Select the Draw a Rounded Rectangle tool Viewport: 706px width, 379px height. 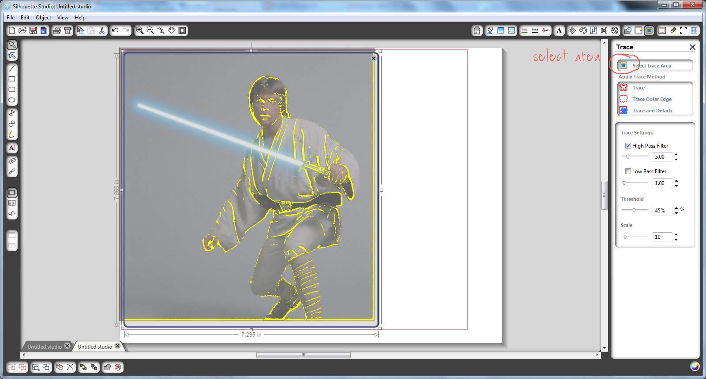[x=12, y=89]
